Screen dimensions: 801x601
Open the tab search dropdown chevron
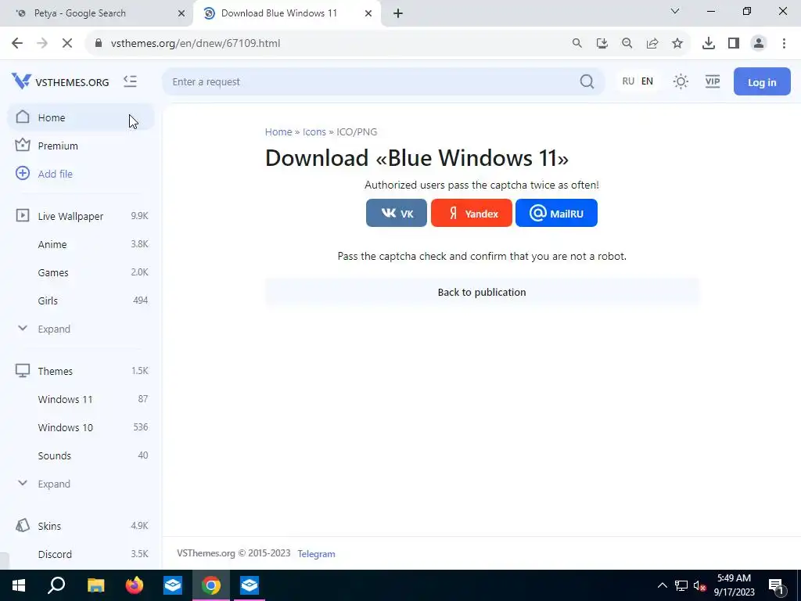pos(675,11)
